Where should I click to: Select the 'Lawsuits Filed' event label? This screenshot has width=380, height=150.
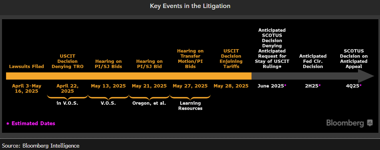[26, 66]
